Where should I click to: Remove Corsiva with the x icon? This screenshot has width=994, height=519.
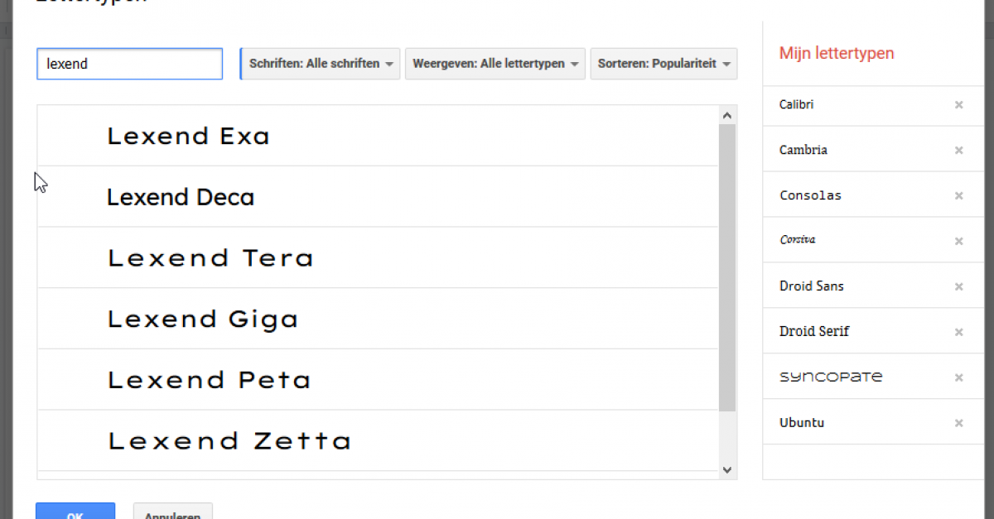pos(958,242)
